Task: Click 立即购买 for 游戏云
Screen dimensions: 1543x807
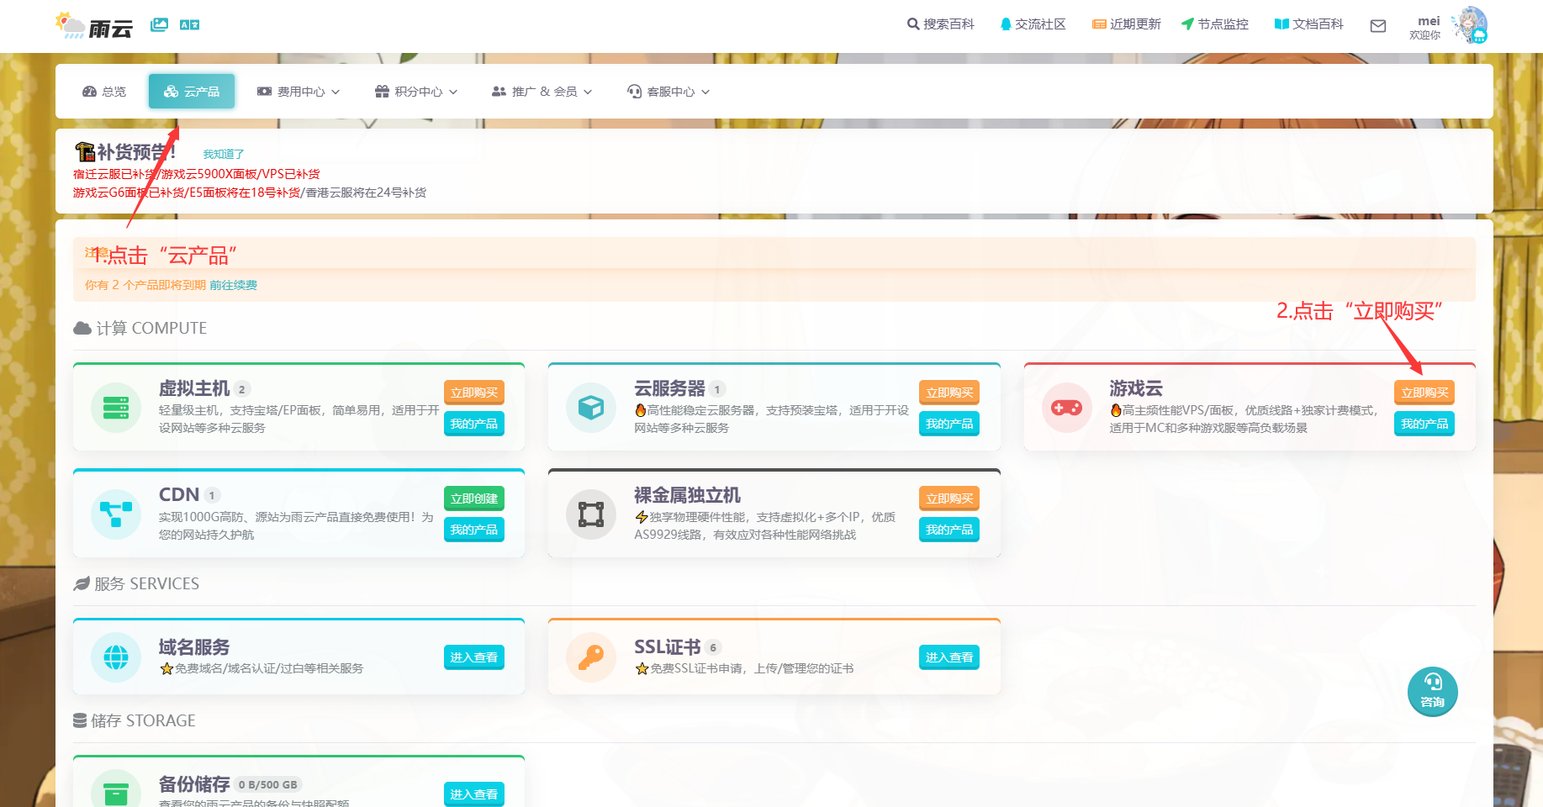Action: pos(1424,393)
